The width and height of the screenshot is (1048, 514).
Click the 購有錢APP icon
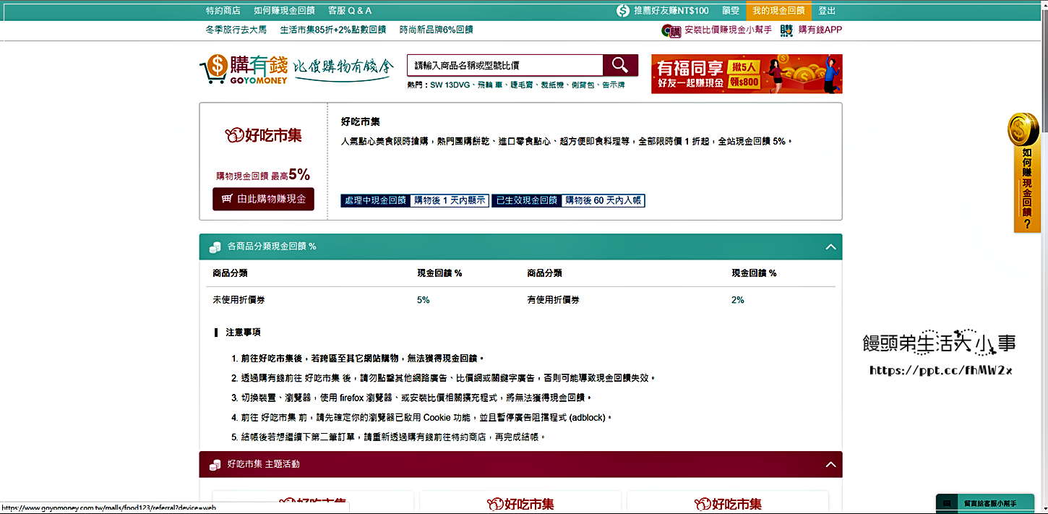tap(786, 30)
